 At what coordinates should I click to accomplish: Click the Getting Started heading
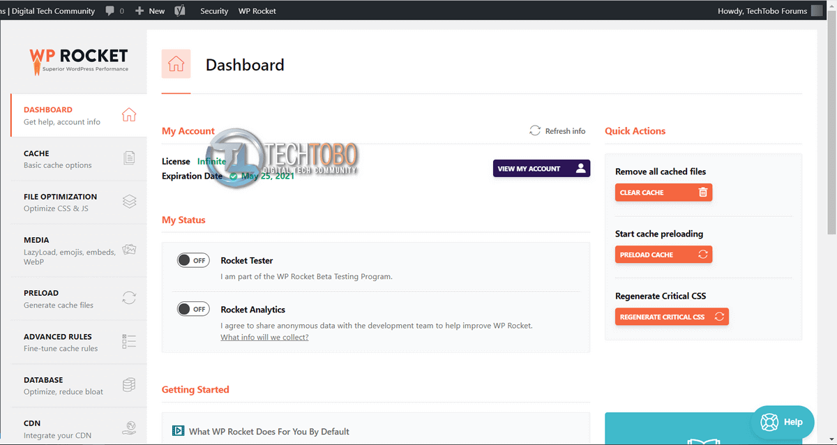[x=195, y=389]
